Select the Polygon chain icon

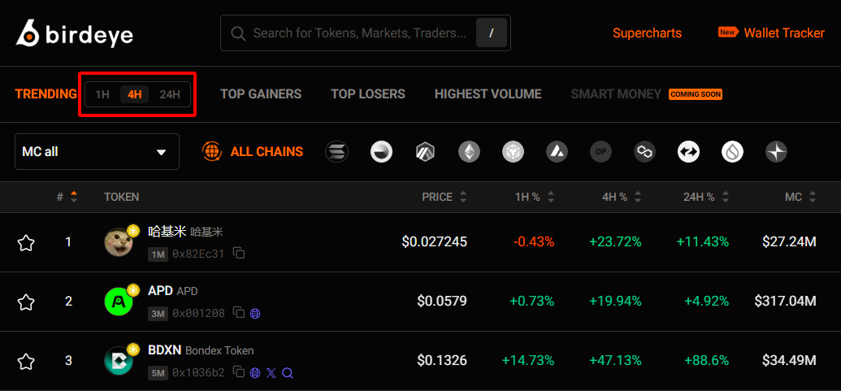click(644, 152)
